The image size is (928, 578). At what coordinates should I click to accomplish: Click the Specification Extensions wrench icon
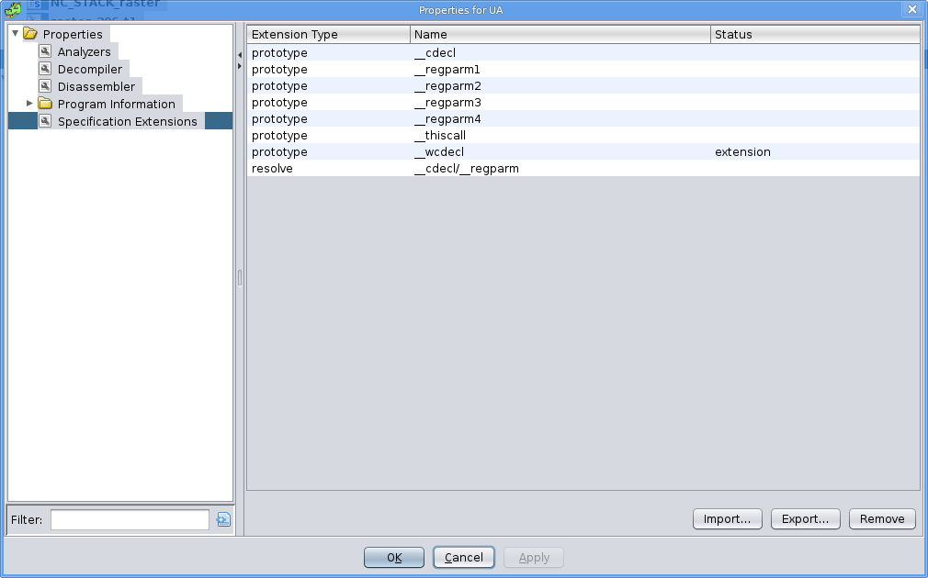45,121
